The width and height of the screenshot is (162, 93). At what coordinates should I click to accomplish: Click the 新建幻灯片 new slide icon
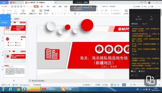coord(33,11)
